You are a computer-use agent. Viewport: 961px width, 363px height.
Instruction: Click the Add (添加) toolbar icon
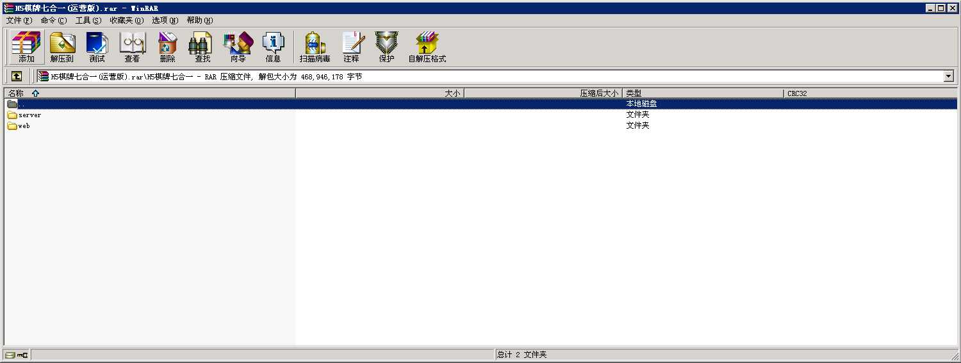[x=26, y=47]
